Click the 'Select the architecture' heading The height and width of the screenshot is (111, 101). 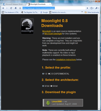60,80
